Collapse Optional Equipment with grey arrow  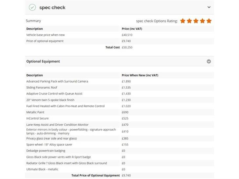[209, 62]
